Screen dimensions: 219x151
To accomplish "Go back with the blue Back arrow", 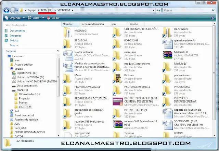I will click(7, 10).
